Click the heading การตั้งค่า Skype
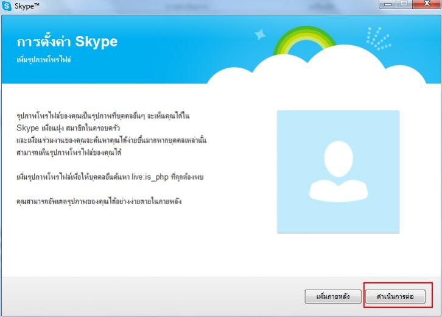The width and height of the screenshot is (442, 317). click(67, 41)
